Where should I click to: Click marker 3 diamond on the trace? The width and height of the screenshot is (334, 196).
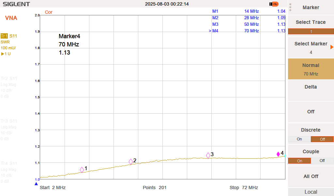208,155
